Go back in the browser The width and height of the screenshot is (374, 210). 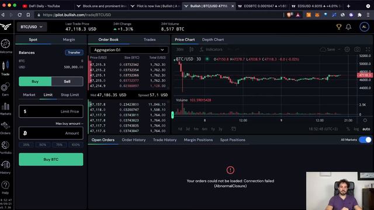pyautogui.click(x=3, y=15)
